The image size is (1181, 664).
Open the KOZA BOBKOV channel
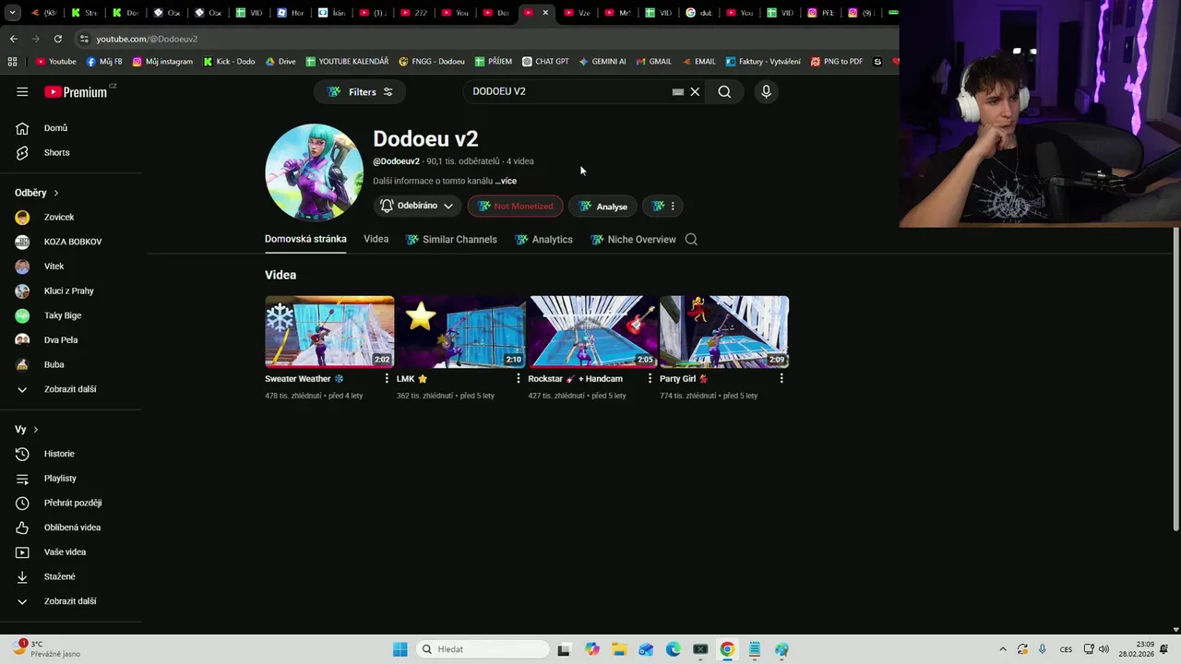(71, 242)
